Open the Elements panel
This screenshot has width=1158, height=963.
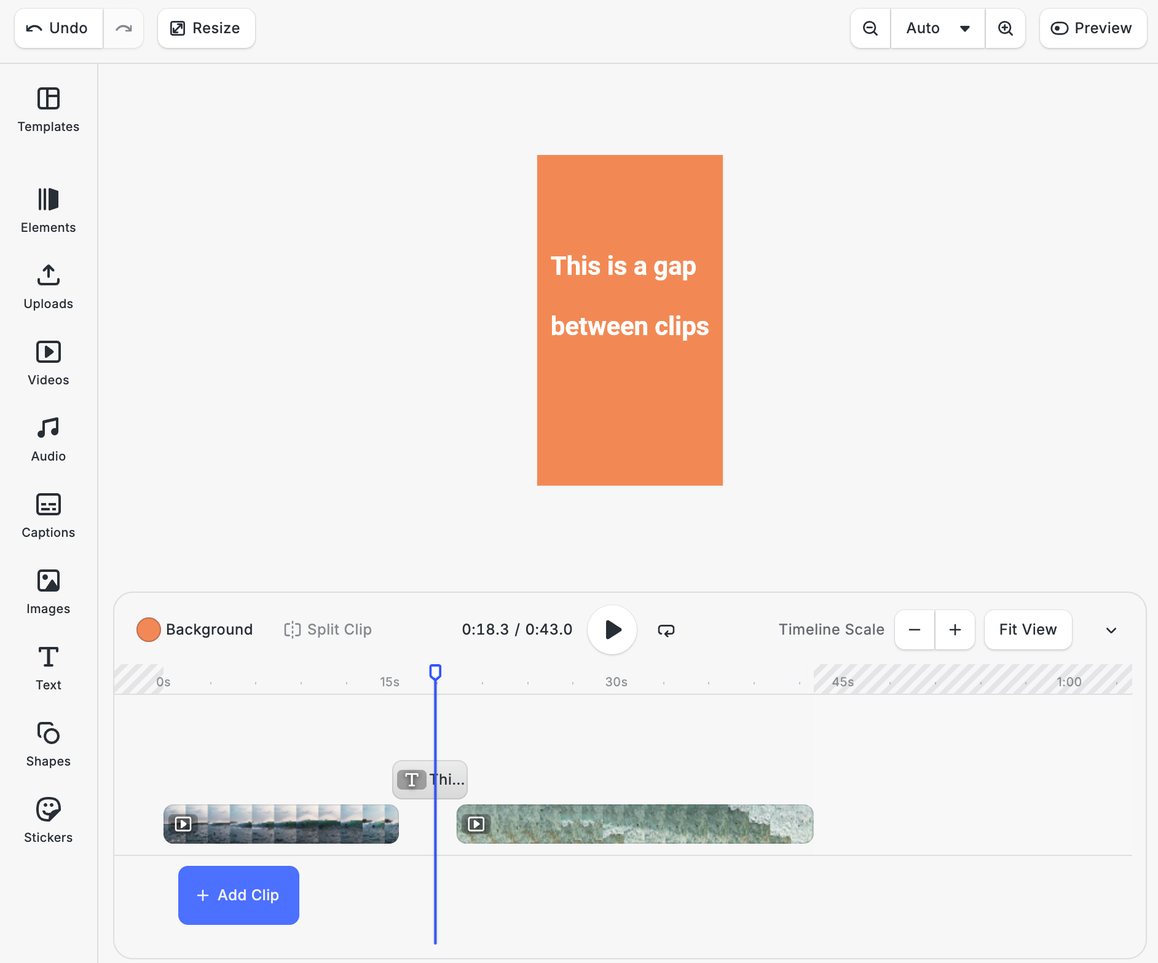click(x=48, y=210)
